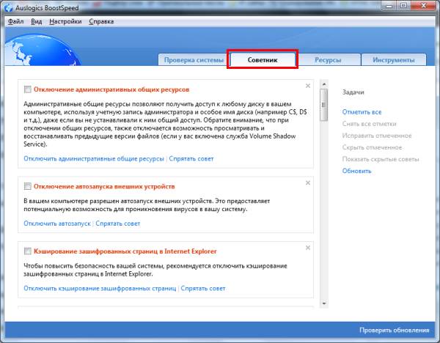Switch to the Проверка системы tab
The image size is (440, 343).
tap(194, 60)
